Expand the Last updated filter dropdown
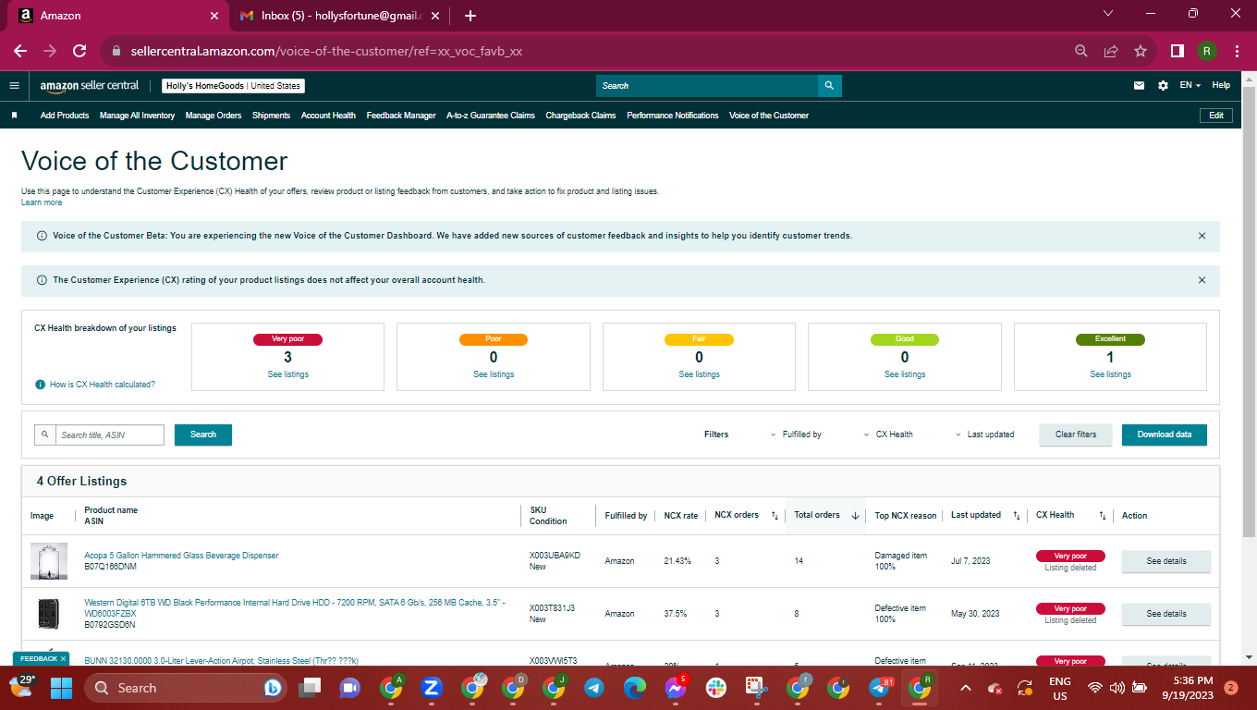This screenshot has height=710, width=1257. click(x=984, y=435)
